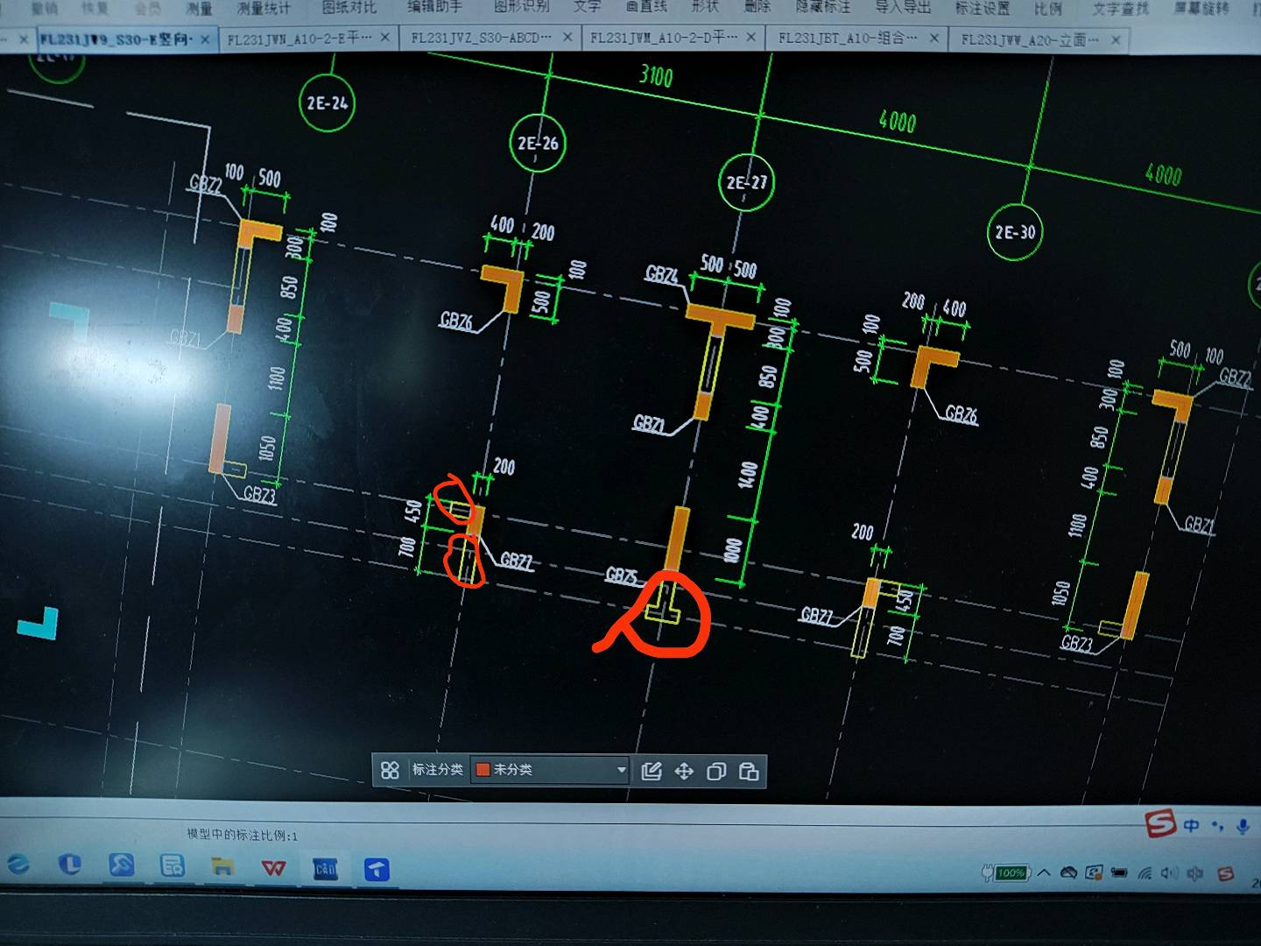Open 导入导出 import export

click(903, 7)
